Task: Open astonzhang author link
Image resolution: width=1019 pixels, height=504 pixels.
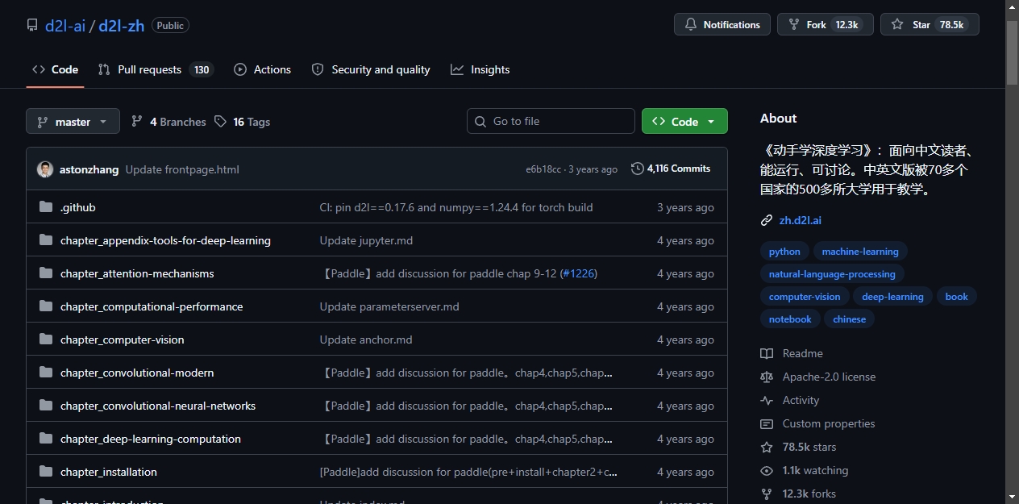Action: [x=89, y=169]
